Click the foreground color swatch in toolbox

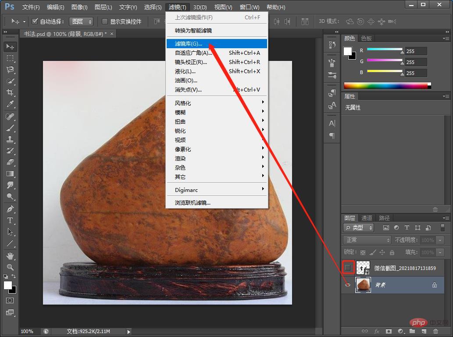pos(8,285)
